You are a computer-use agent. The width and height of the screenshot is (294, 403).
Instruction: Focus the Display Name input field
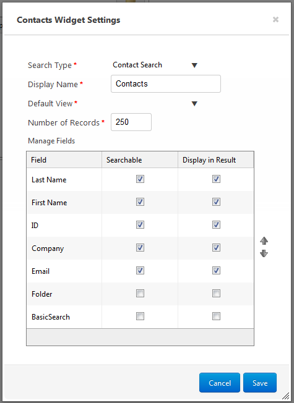[166, 84]
